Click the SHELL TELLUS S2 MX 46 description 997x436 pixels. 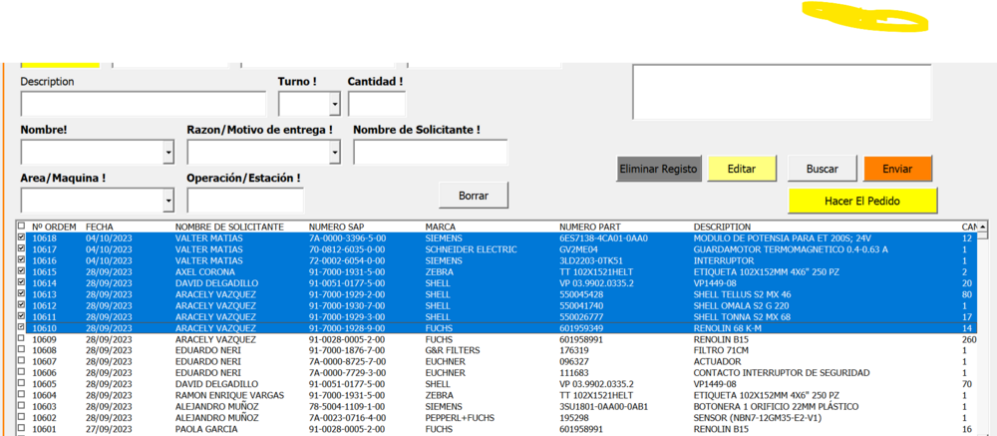pyautogui.click(x=742, y=294)
